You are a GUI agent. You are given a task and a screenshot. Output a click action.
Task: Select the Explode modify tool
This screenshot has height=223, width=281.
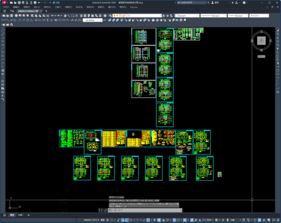click(278, 92)
